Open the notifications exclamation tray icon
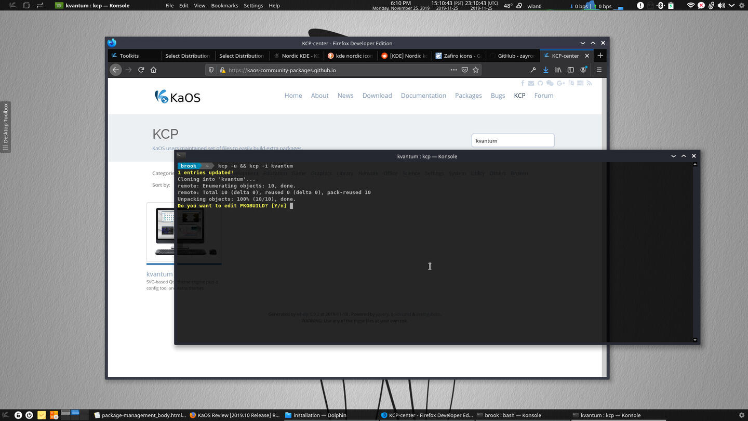The width and height of the screenshot is (748, 421). 640,6
